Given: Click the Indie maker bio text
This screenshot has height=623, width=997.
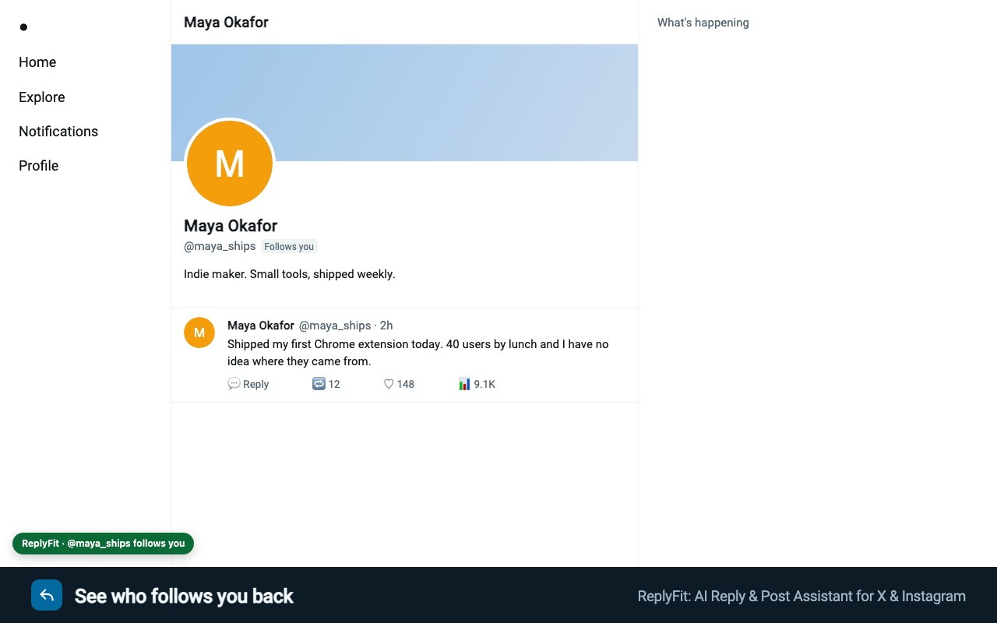Looking at the screenshot, I should [290, 274].
